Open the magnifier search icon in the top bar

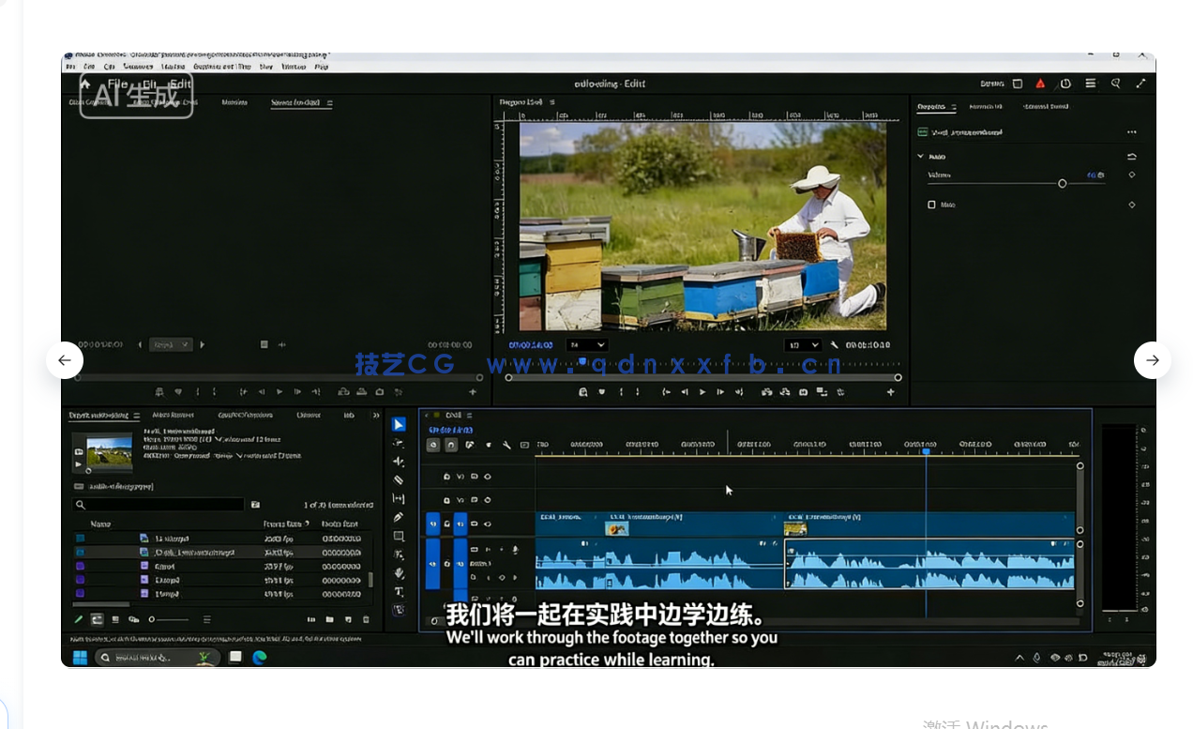point(1115,83)
